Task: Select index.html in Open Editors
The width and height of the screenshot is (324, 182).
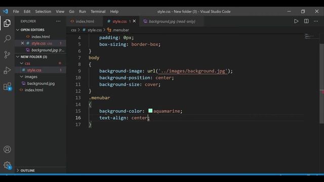Action: click(x=40, y=37)
